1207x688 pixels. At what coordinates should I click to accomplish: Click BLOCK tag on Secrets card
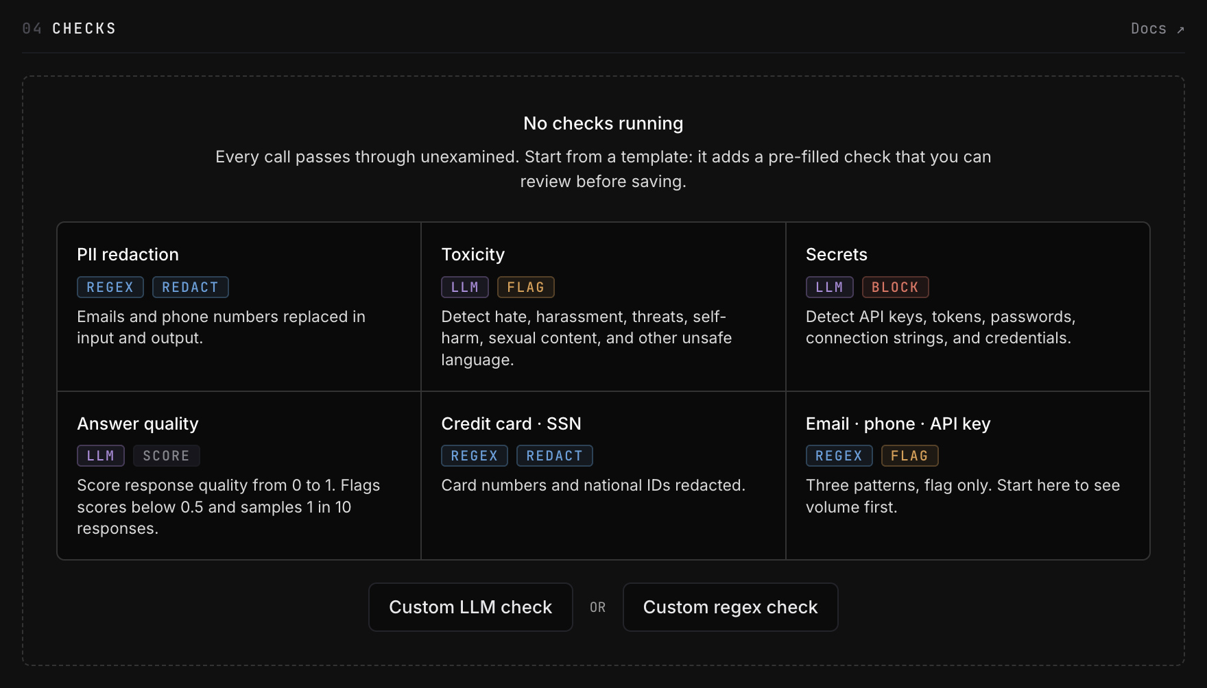coord(896,287)
